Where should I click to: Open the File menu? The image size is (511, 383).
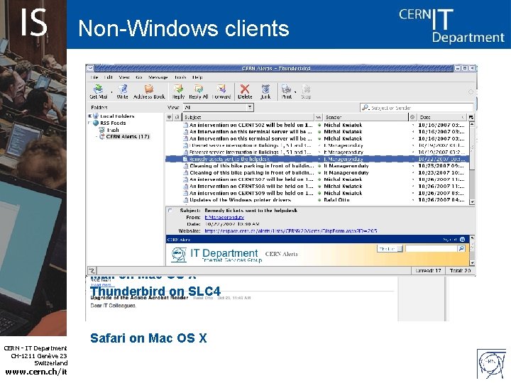click(x=94, y=77)
